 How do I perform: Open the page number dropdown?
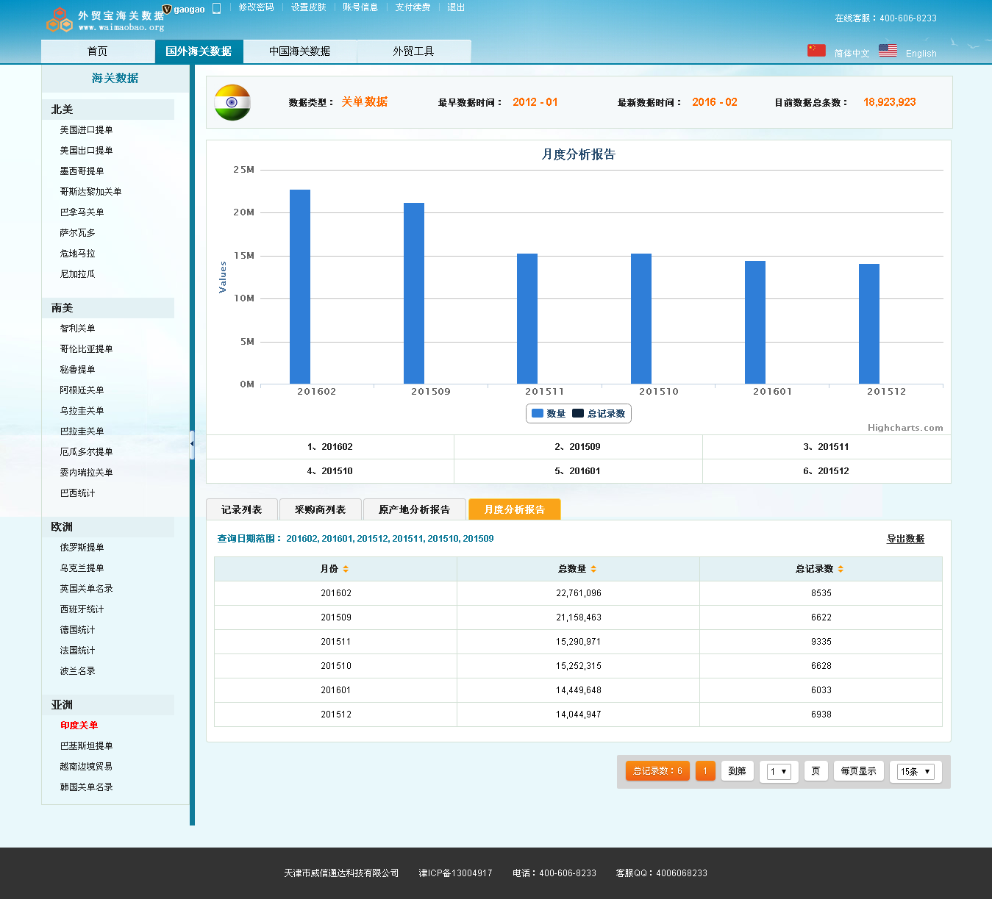779,771
